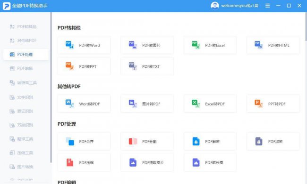The height and width of the screenshot is (184, 307).
Task: Click the user avatar picture
Action: point(214,6)
